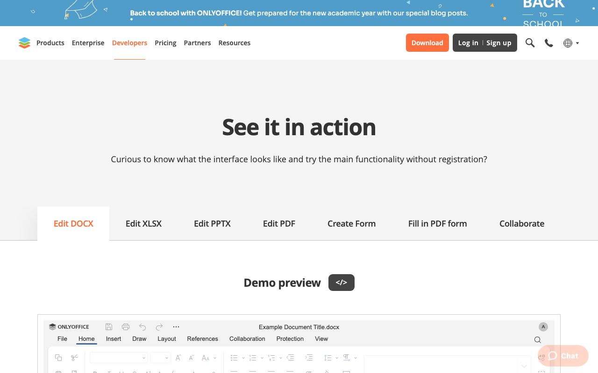The width and height of the screenshot is (598, 373).
Task: Open the font name combo box
Action: click(119, 358)
